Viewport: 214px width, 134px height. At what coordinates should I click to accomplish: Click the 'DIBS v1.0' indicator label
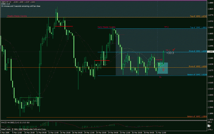pos(5,4)
